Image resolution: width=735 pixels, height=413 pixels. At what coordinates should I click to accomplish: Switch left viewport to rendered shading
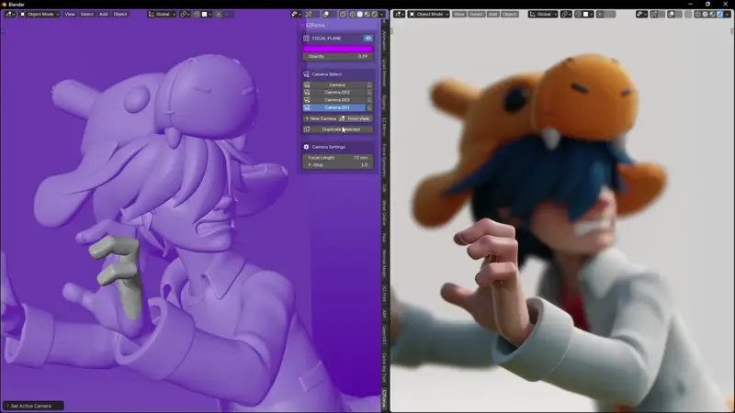pyautogui.click(x=375, y=14)
